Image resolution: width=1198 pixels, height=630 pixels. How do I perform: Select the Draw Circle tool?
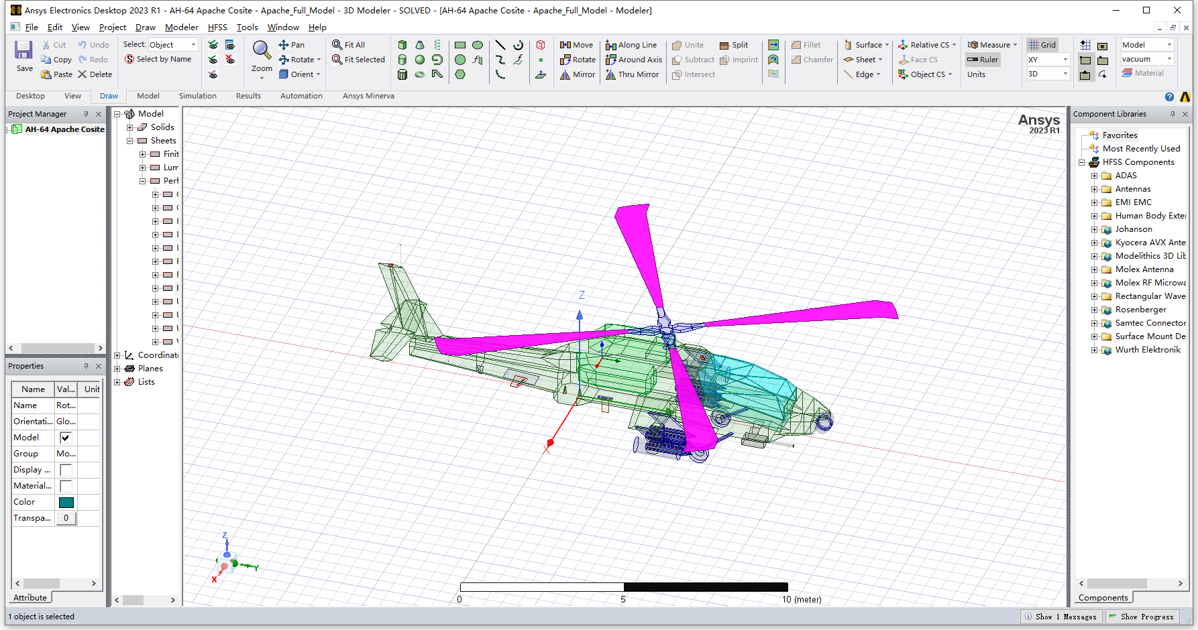[460, 60]
